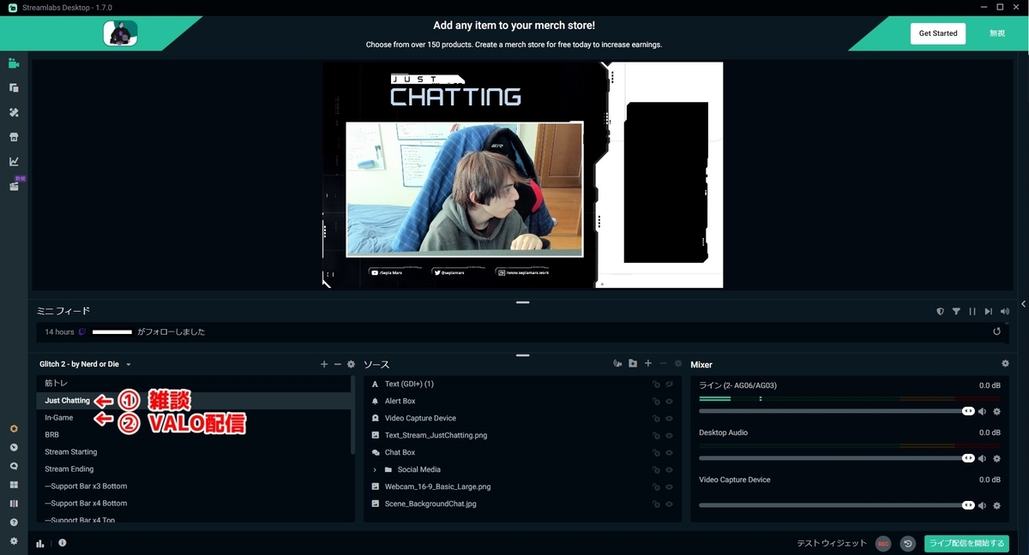The height and width of the screenshot is (555, 1029).
Task: Mute event sounds in the mini feed
Action: click(1005, 312)
